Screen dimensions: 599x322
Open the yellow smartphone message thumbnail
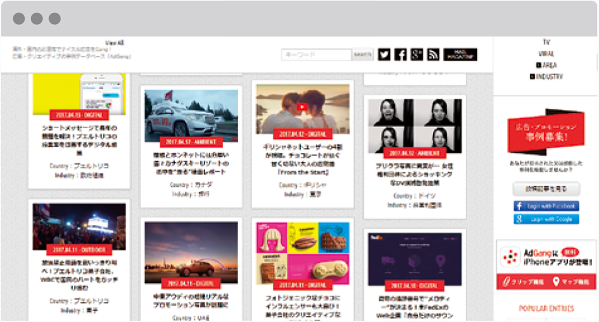point(79,94)
